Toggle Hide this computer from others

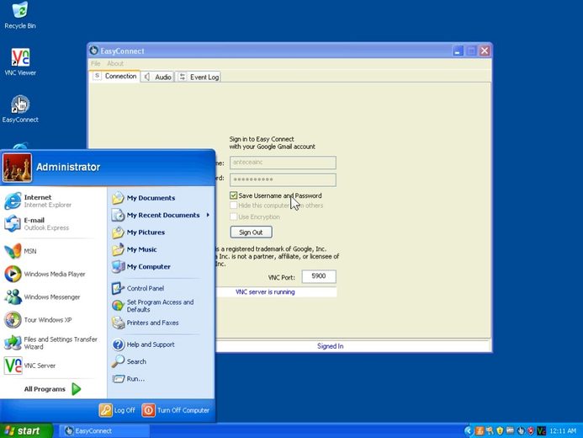pyautogui.click(x=234, y=206)
